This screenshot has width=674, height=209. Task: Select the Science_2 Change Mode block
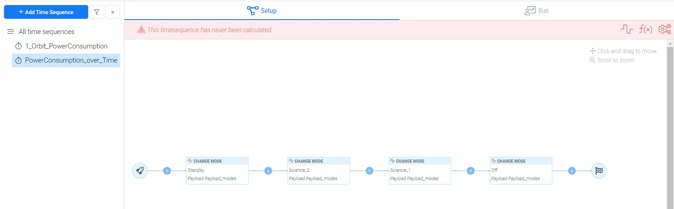click(x=319, y=171)
